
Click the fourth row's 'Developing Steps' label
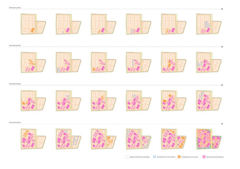click(x=15, y=122)
